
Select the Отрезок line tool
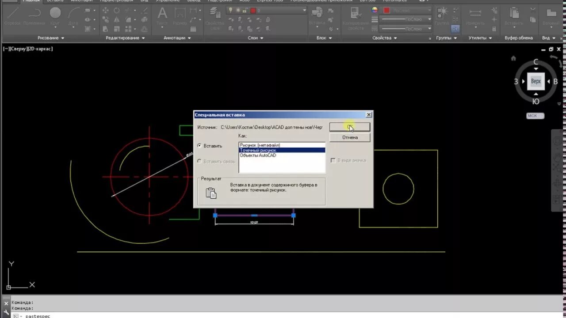pyautogui.click(x=12, y=16)
